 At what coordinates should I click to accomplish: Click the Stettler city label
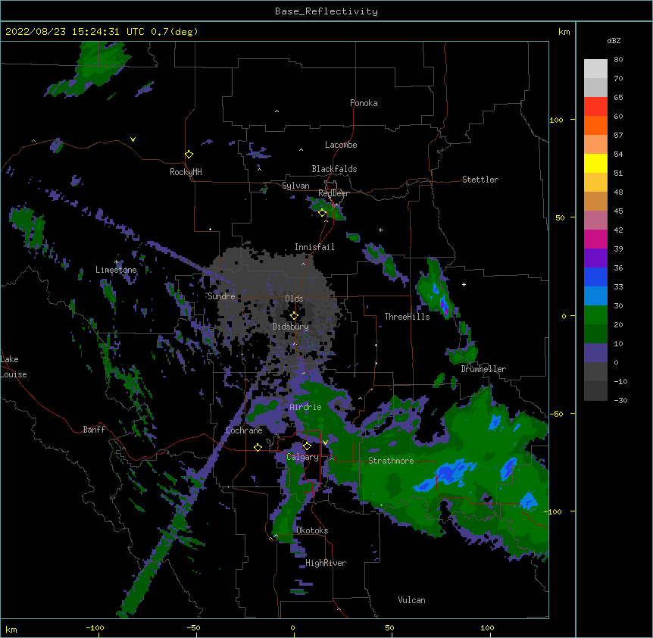(480, 180)
